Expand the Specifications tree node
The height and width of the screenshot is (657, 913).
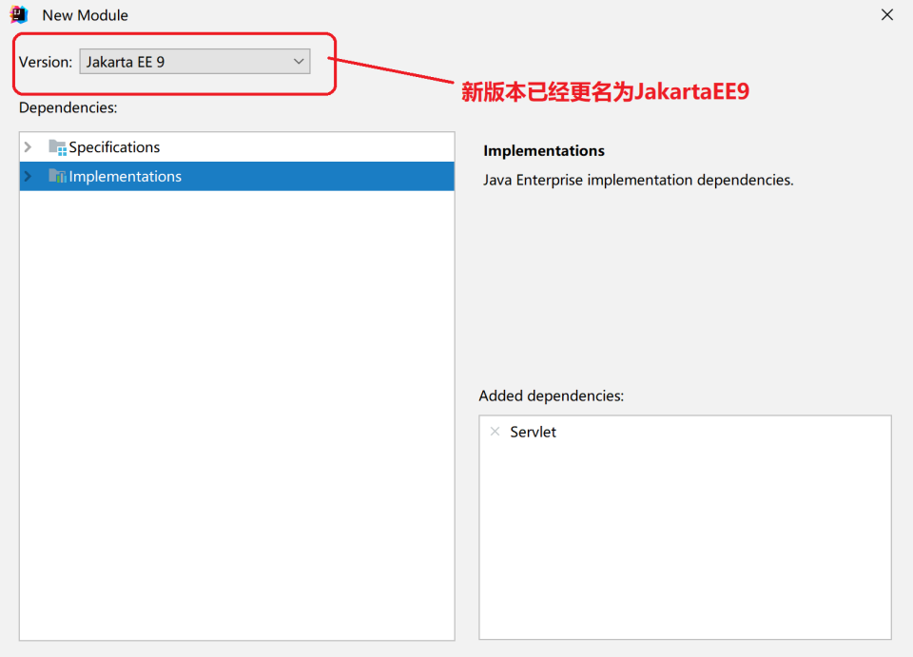[x=29, y=147]
